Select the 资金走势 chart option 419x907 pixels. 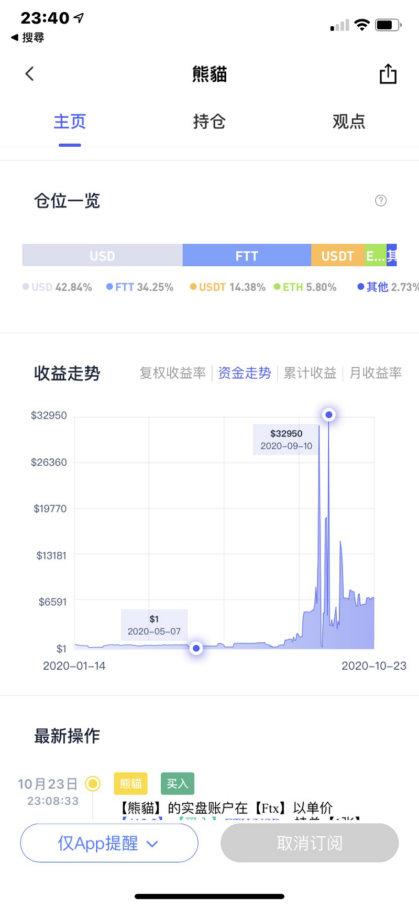tap(245, 373)
